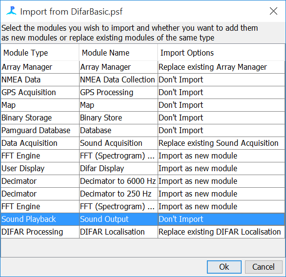Change NMEA Data Collection import option
The image size is (286, 277).
click(x=221, y=80)
